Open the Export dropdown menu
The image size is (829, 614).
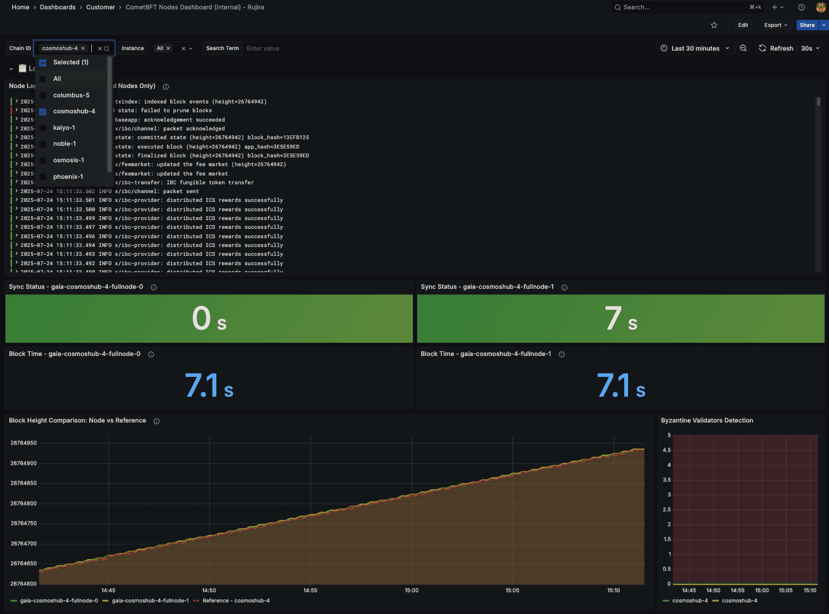tap(776, 25)
